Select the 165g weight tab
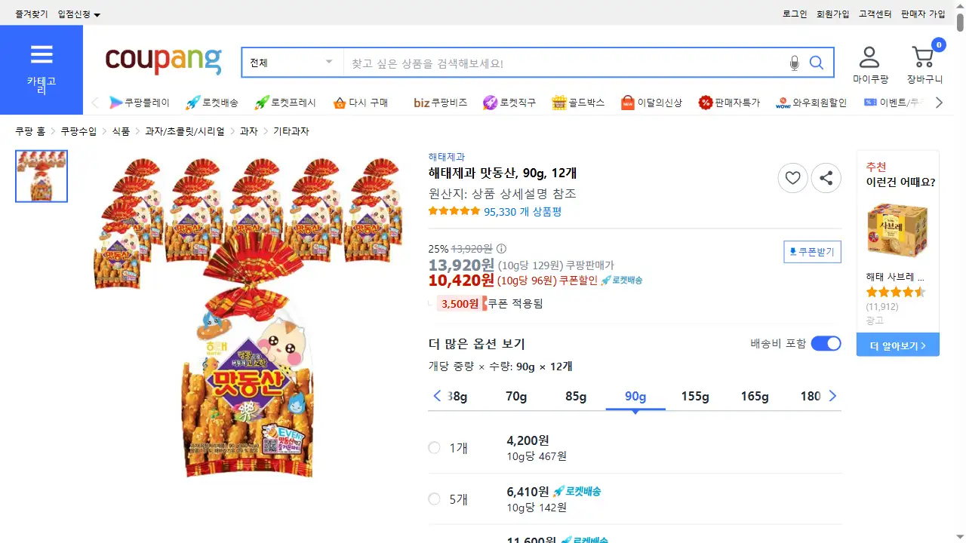The width and height of the screenshot is (966, 543). point(755,396)
